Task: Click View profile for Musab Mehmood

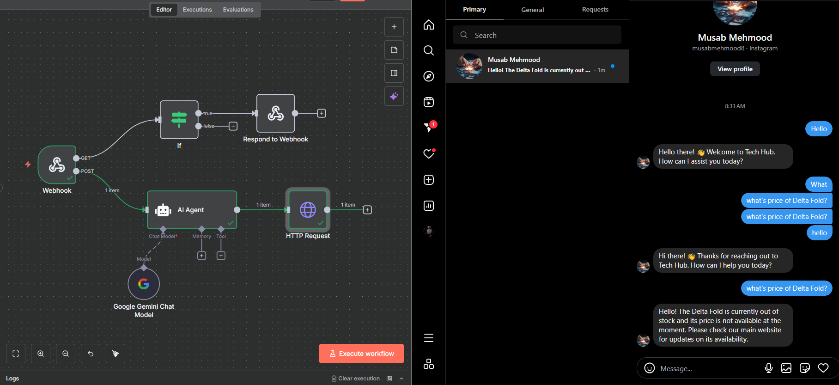Action: coord(735,69)
